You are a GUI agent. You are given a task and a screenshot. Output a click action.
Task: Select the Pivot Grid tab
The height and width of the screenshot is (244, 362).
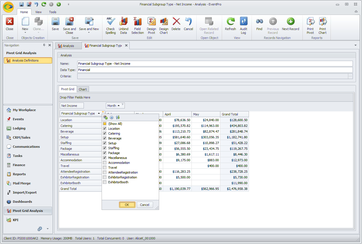click(x=68, y=89)
